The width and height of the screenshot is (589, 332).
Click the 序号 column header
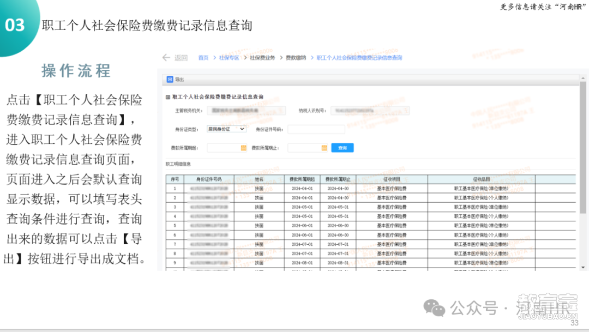pos(175,179)
